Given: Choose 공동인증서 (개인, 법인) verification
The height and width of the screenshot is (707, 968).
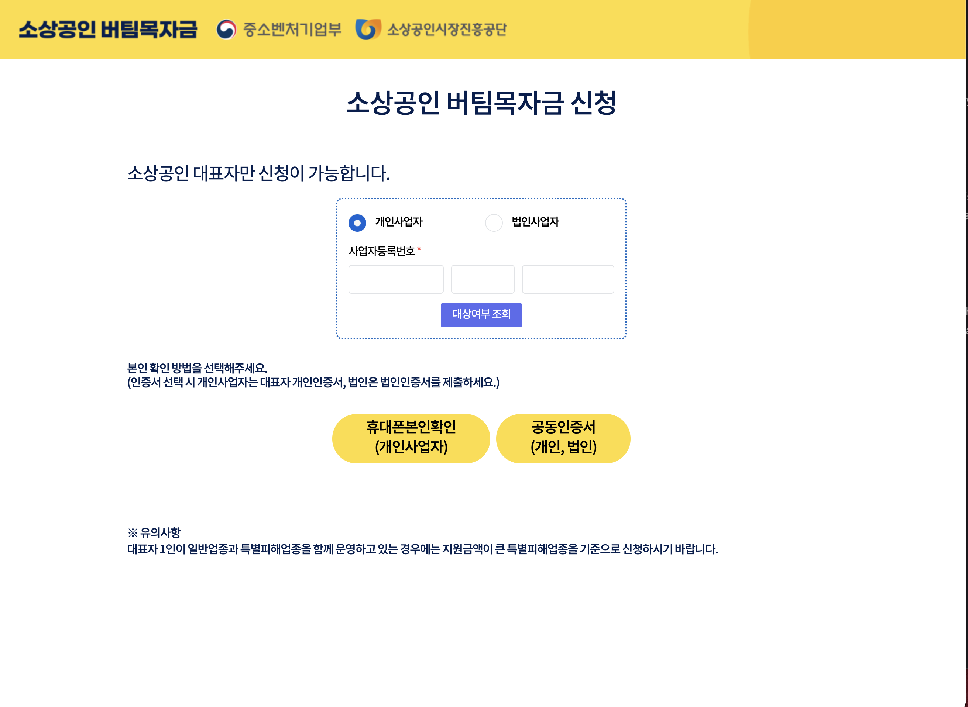Looking at the screenshot, I should click(x=563, y=438).
